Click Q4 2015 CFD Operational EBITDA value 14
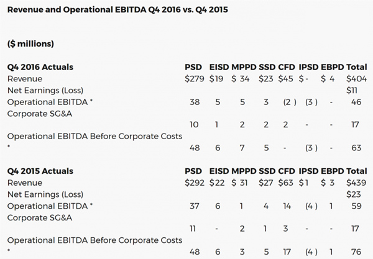 [x=286, y=206]
